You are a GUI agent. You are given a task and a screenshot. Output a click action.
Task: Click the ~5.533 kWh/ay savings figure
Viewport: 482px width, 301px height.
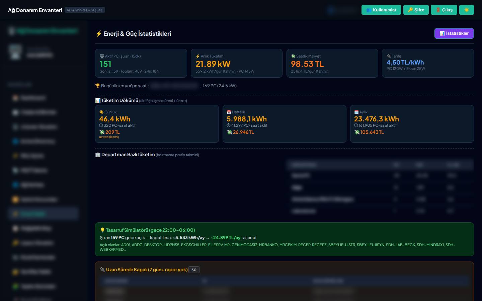pyautogui.click(x=189, y=237)
